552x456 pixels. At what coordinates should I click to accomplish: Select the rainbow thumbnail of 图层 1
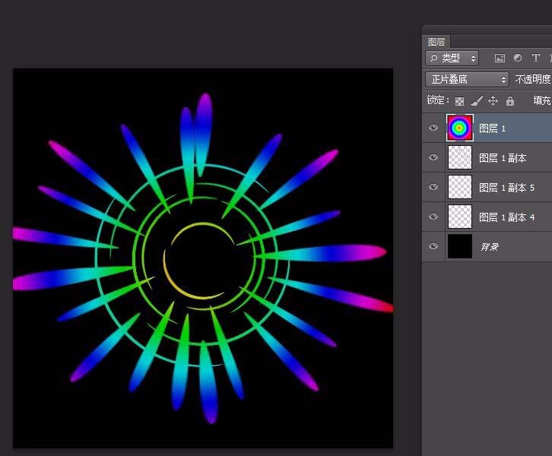pyautogui.click(x=460, y=128)
